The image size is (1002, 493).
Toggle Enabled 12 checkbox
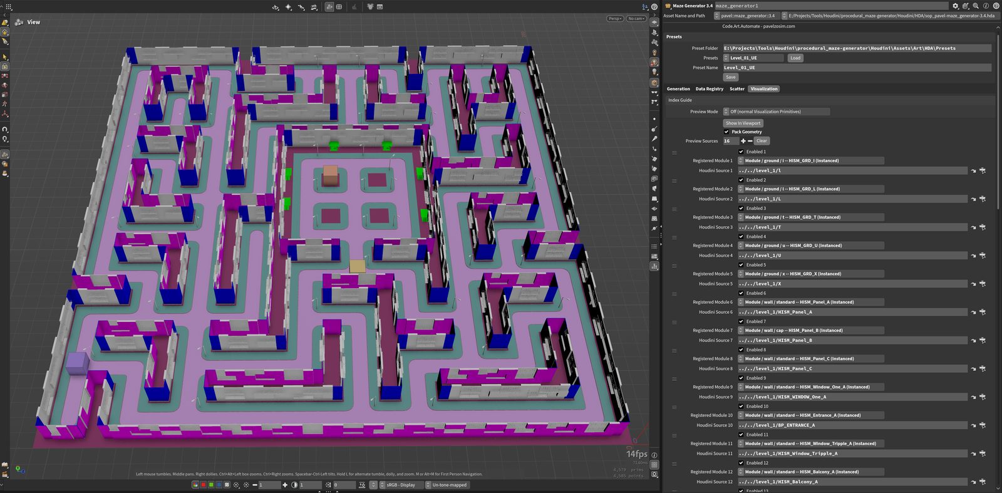point(741,463)
